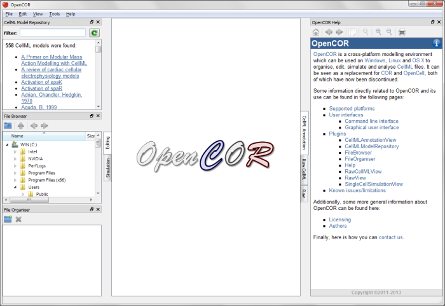The height and width of the screenshot is (306, 445).
Task: Open Command line interface help page
Action: click(371, 121)
